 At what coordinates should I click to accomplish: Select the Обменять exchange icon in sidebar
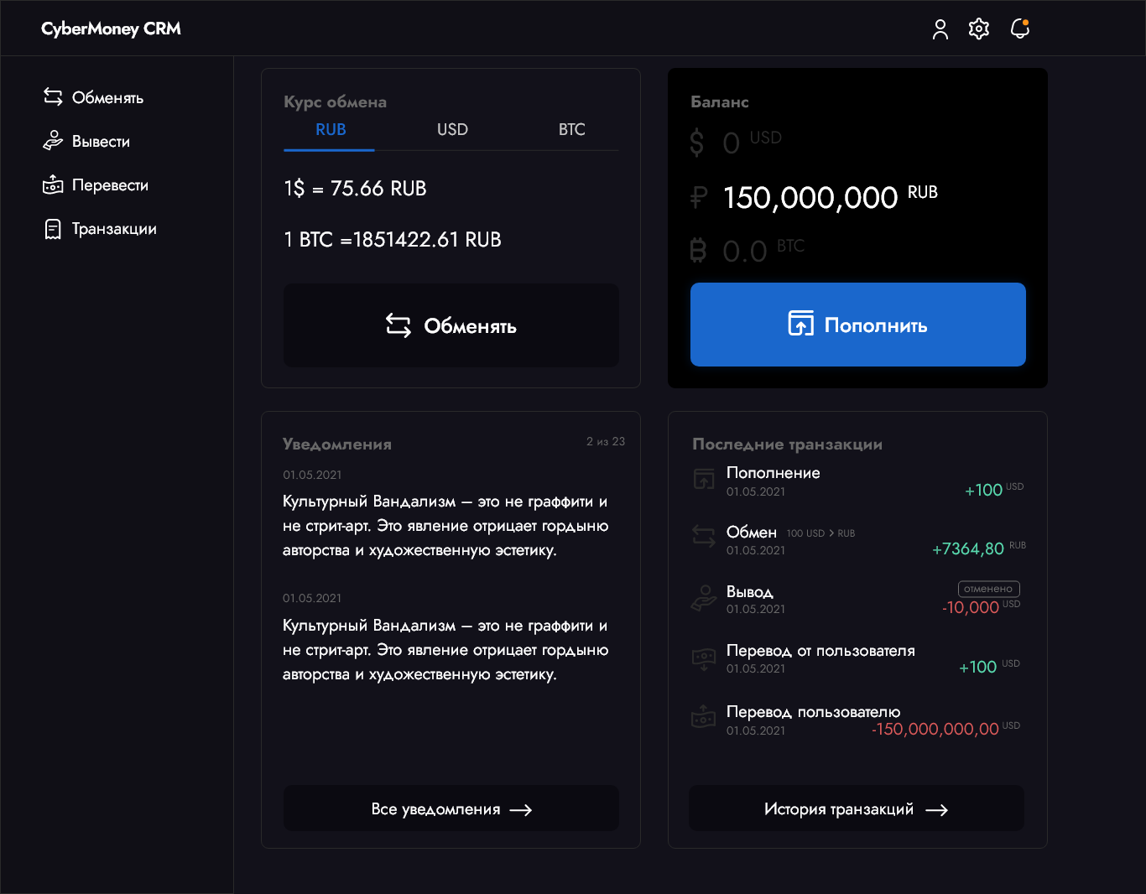point(53,96)
